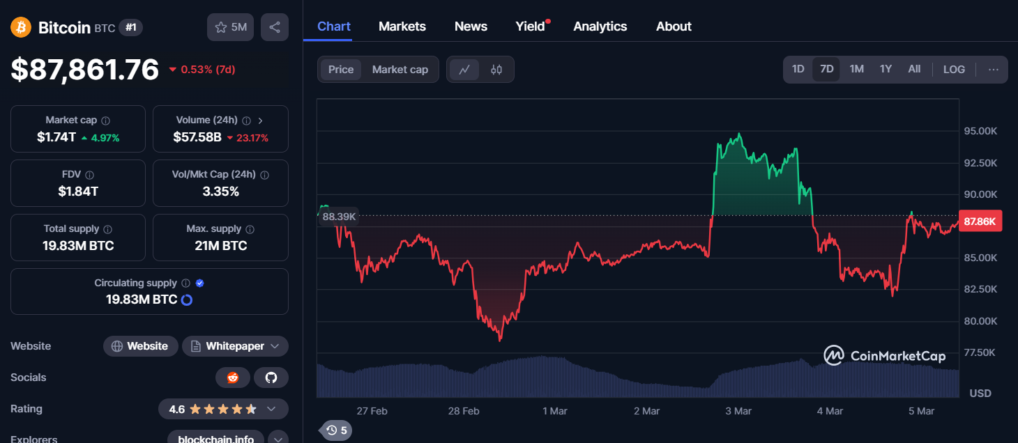Open the Yield tab
This screenshot has height=443, width=1018.
[x=530, y=26]
